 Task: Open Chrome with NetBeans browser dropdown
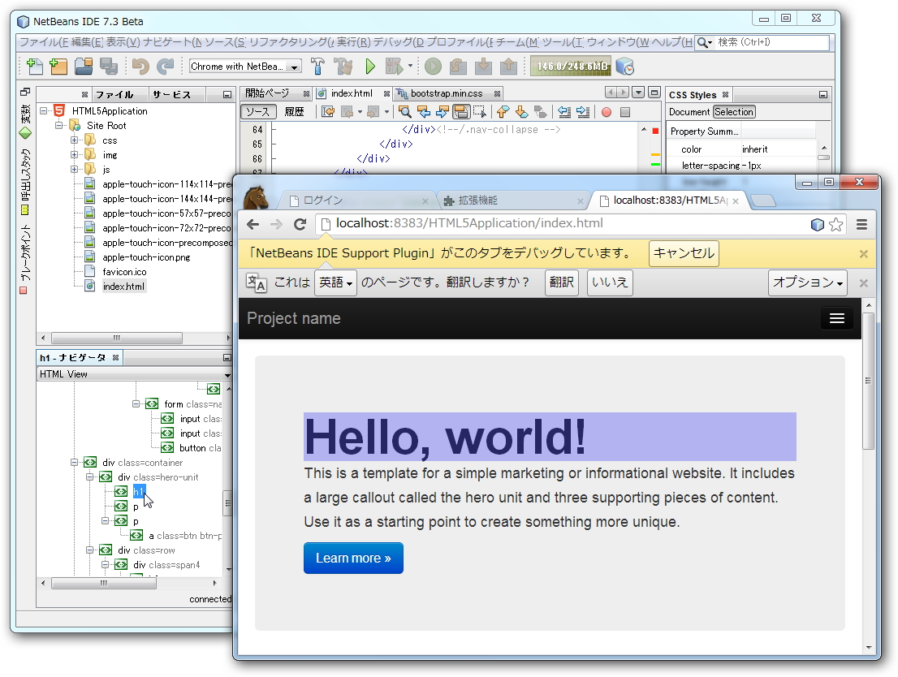tap(246, 67)
